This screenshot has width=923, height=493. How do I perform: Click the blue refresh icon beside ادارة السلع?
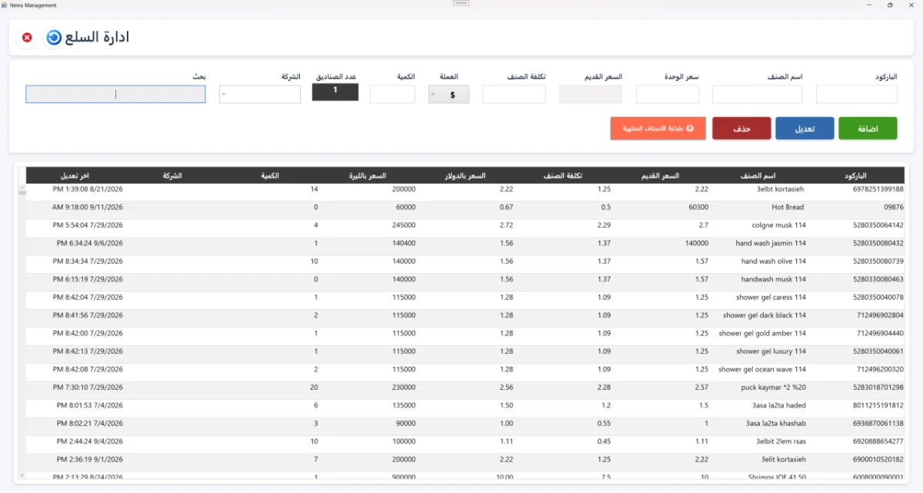(x=54, y=37)
